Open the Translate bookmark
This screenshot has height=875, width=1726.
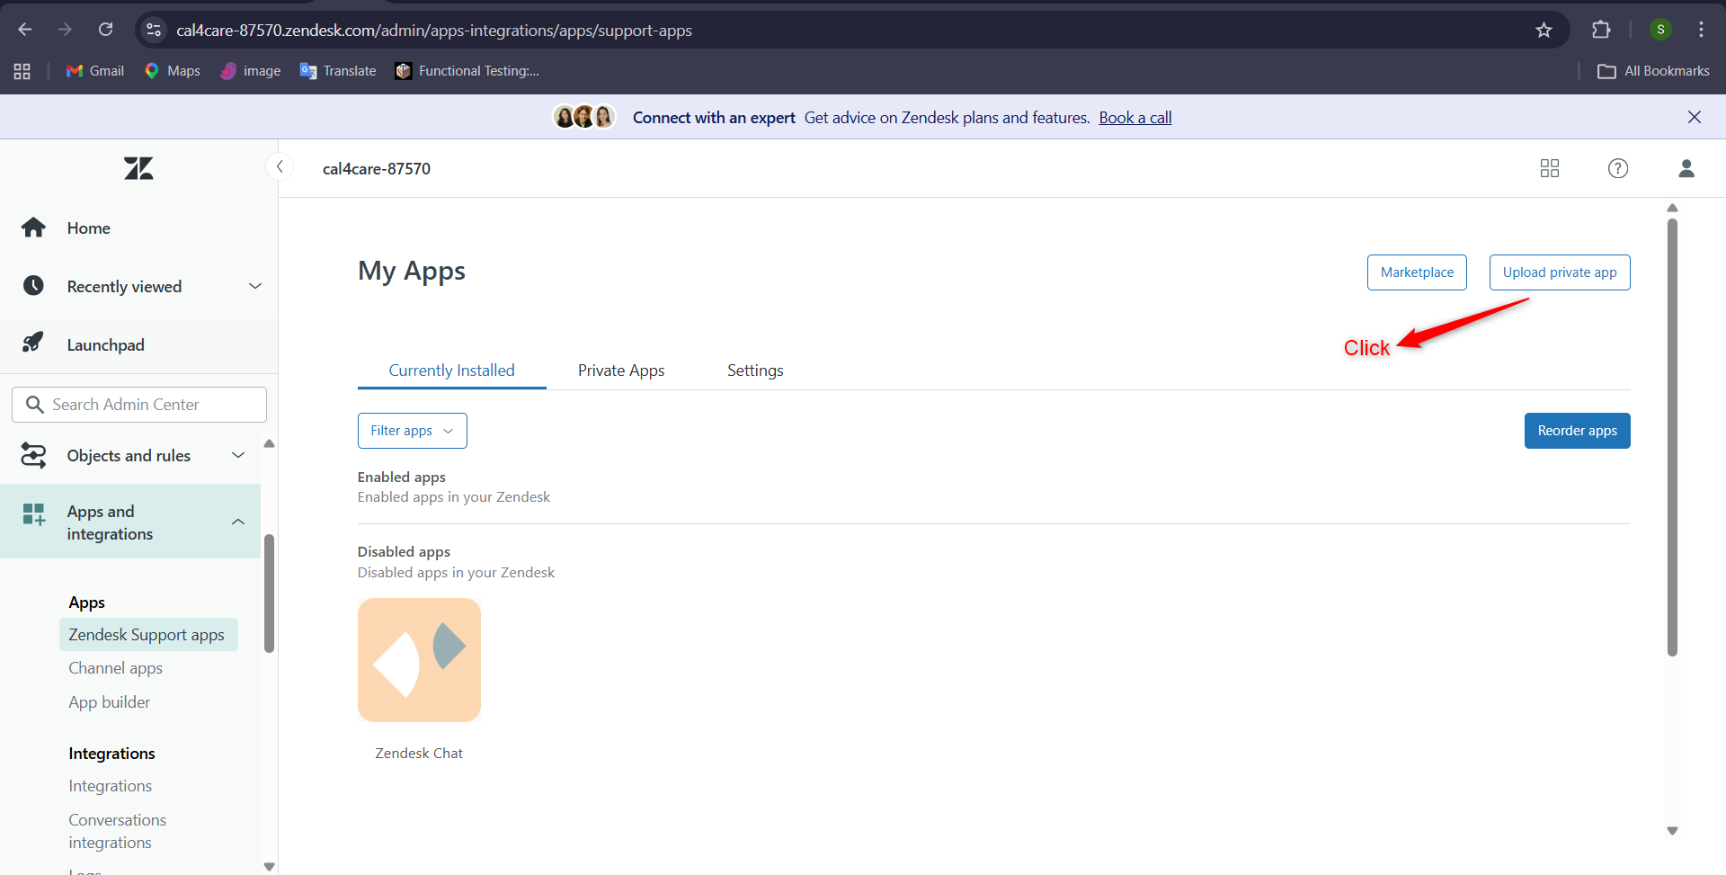click(338, 71)
